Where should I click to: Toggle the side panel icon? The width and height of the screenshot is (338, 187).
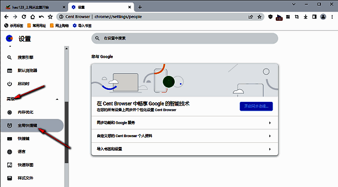[314, 17]
